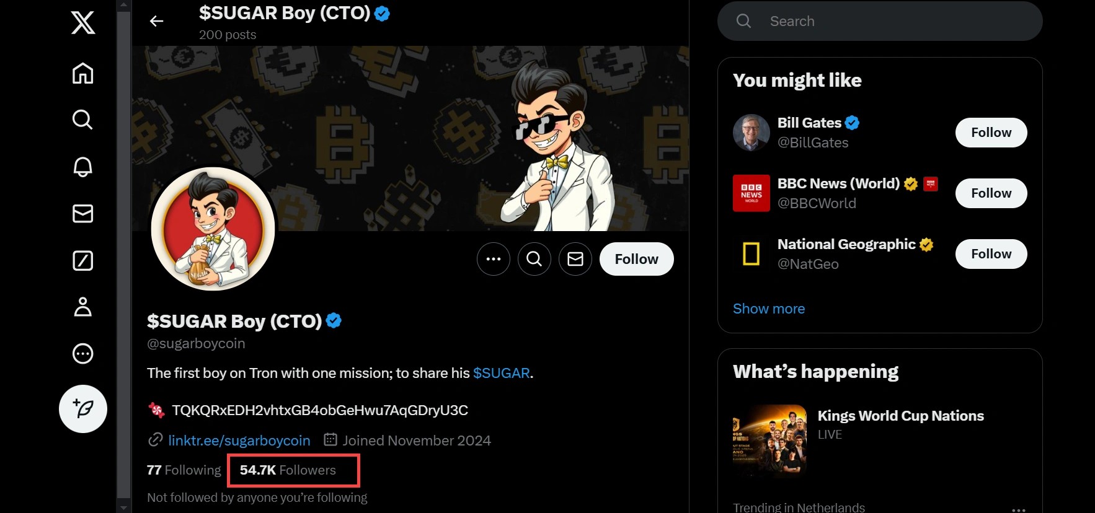Search this profile's posts icon

534,259
